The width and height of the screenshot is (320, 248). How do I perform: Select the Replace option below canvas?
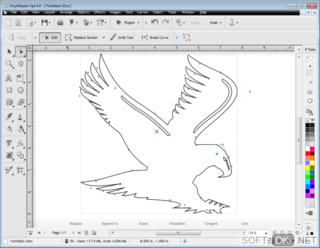[76, 224]
